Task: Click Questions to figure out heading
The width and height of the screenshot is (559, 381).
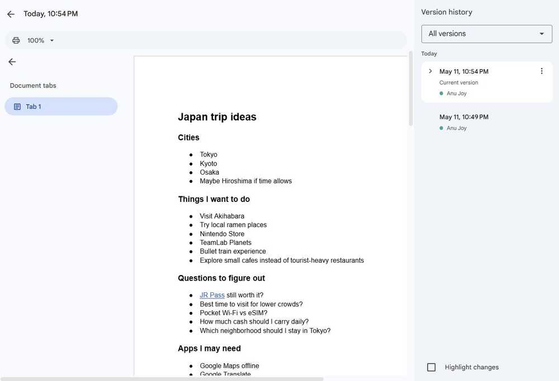Action: coord(221,278)
